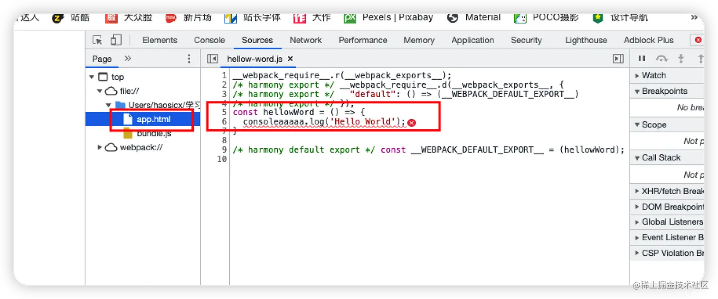Click the file:// cloud icon

coord(111,91)
